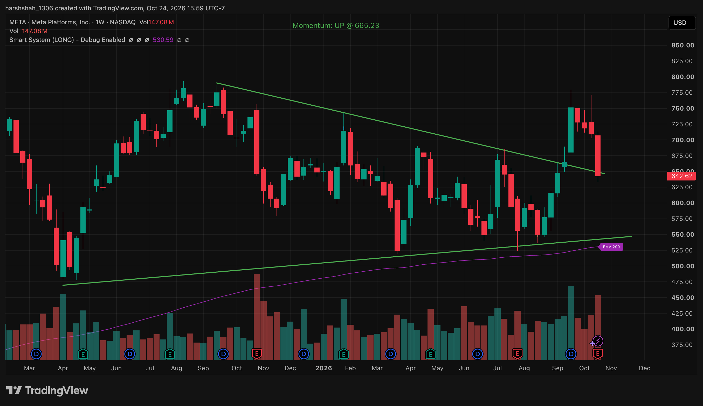The width and height of the screenshot is (703, 406).
Task: Click the 2026 year label on time axis
Action: tap(323, 368)
